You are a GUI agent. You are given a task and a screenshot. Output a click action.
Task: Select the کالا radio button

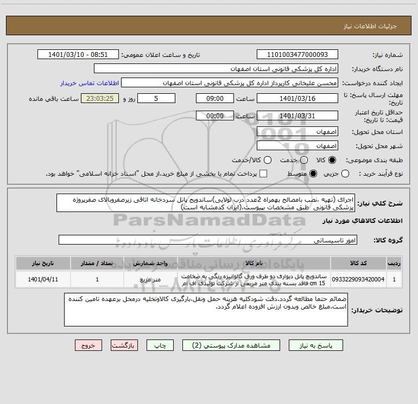point(332,160)
